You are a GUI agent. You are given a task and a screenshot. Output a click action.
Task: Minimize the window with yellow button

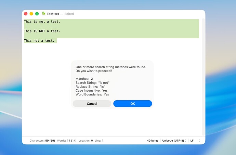click(x=31, y=14)
